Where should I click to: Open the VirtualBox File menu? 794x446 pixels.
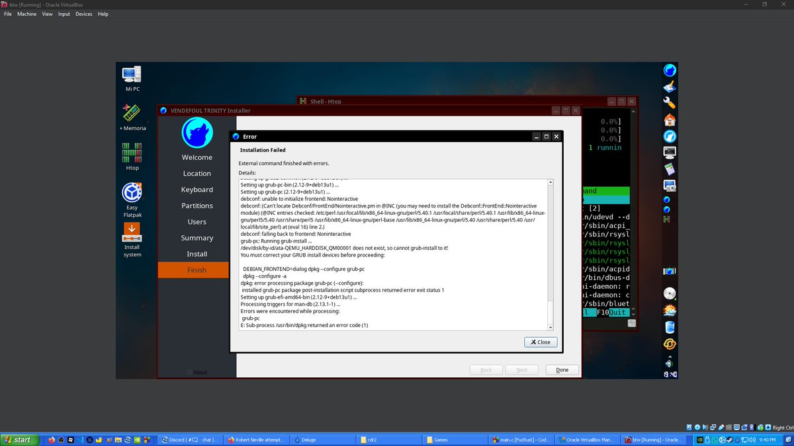point(8,14)
